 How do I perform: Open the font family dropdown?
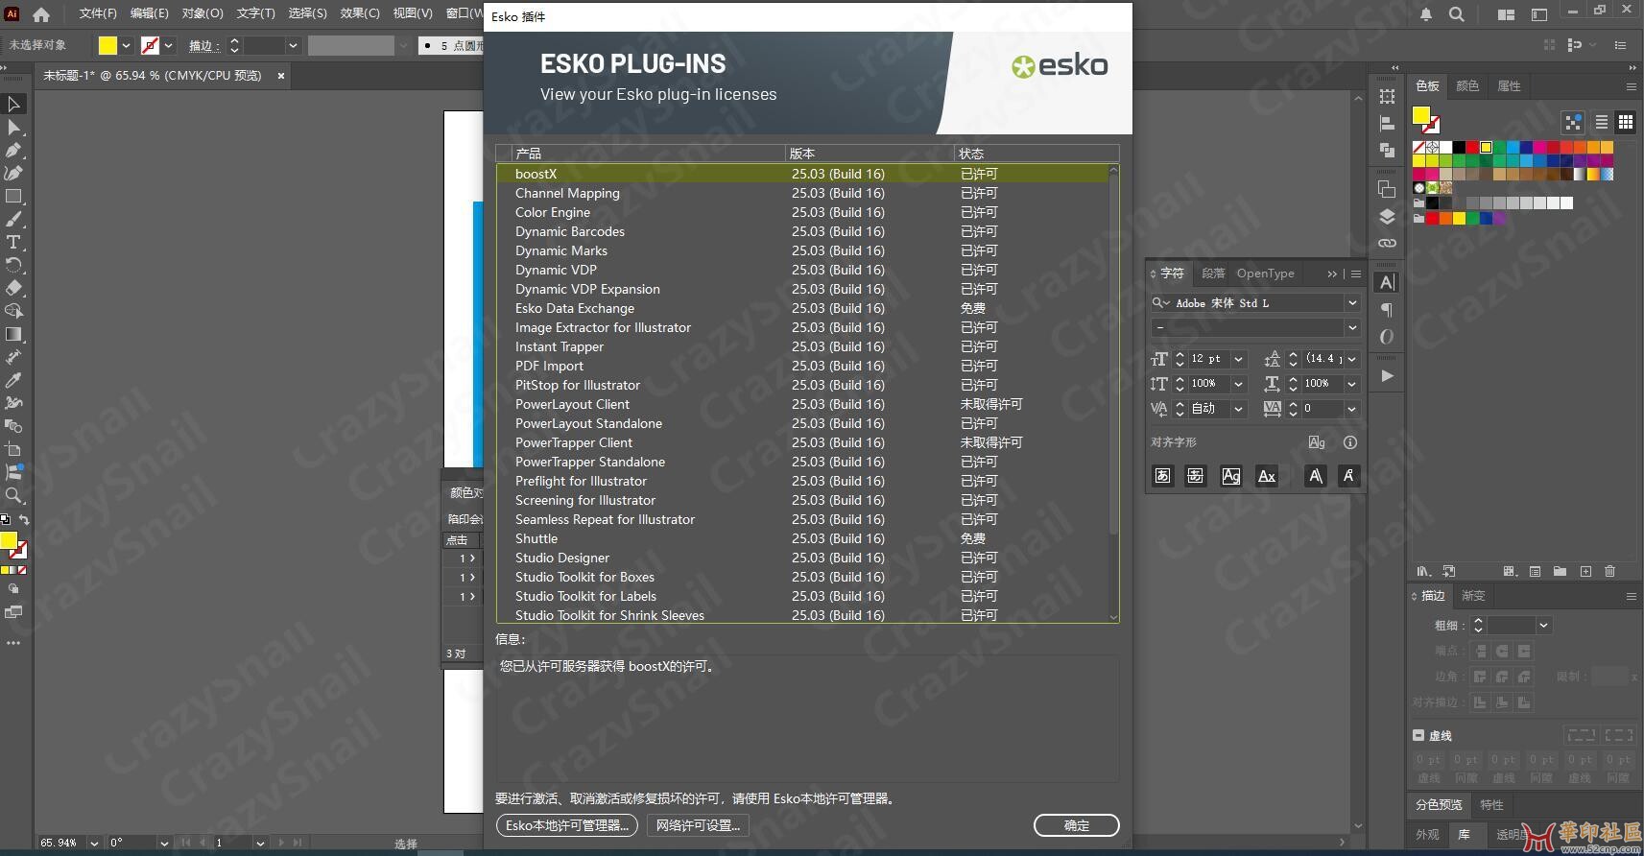(1352, 303)
